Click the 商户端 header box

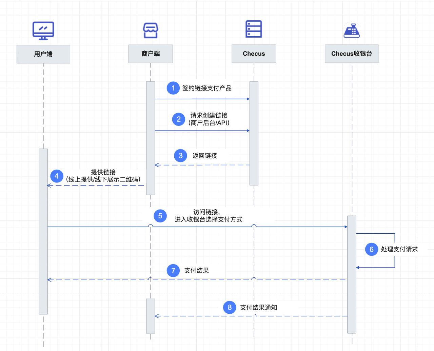click(151, 54)
